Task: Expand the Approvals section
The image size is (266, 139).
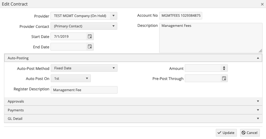Action: point(133,101)
